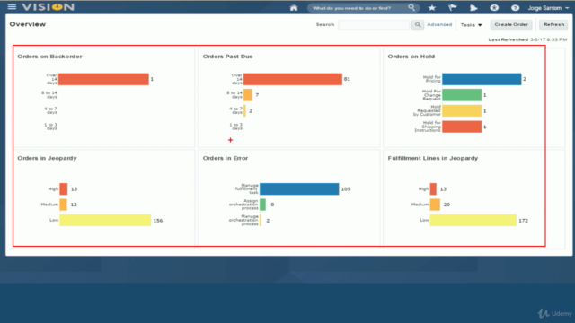Click the Overview search magnifier button
Screen dimensions: 575x323
[x=417, y=24]
